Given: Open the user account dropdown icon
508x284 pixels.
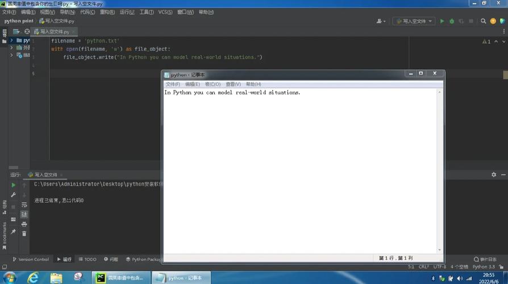Looking at the screenshot, I should 381,21.
